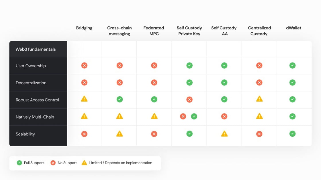Click the Limited legend warning triangle icon
This screenshot has width=321, height=180.
coord(84,163)
